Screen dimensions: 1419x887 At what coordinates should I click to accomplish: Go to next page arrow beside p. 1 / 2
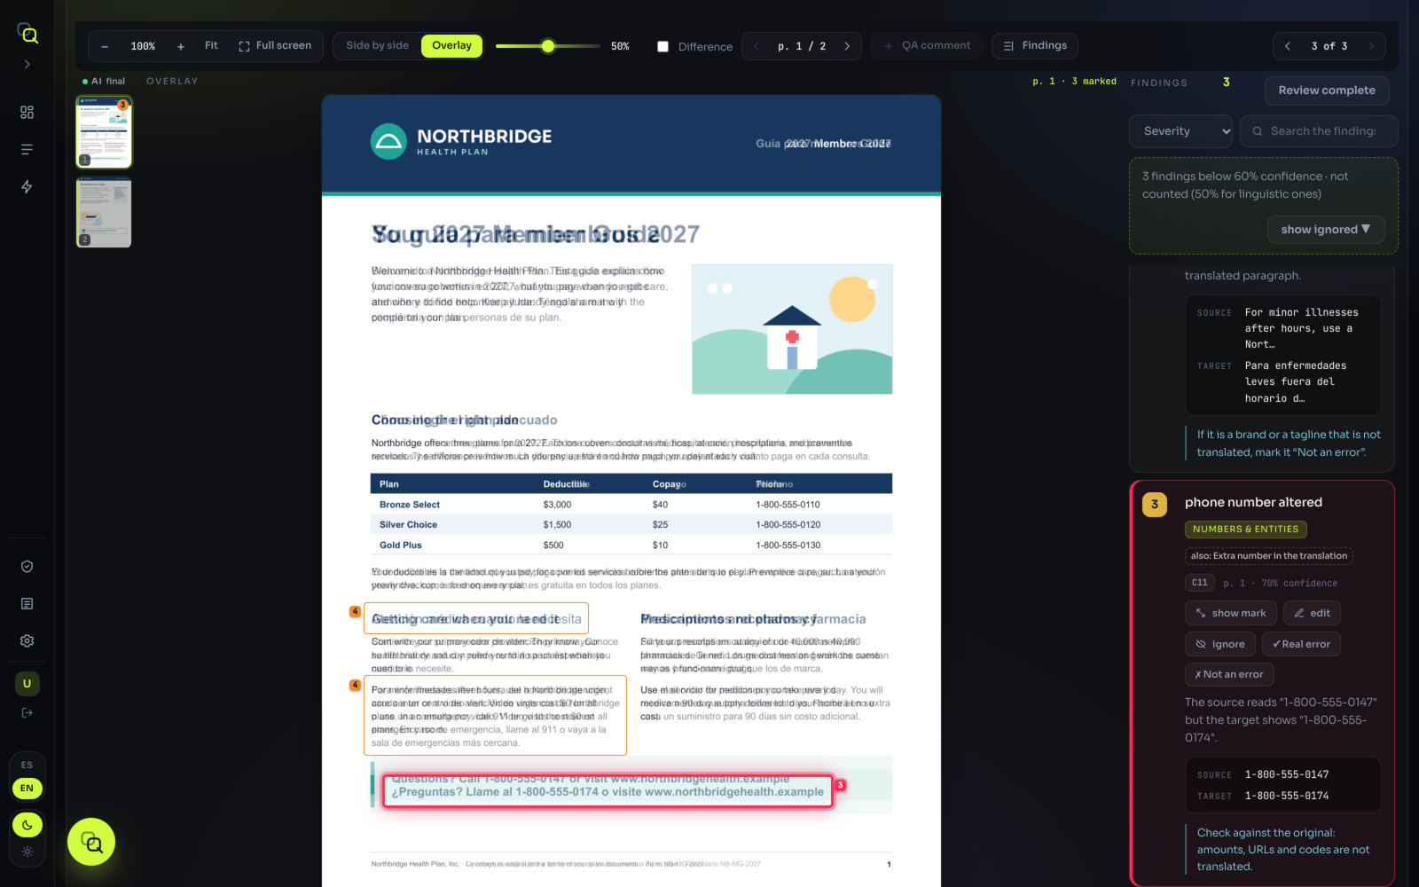tap(847, 46)
